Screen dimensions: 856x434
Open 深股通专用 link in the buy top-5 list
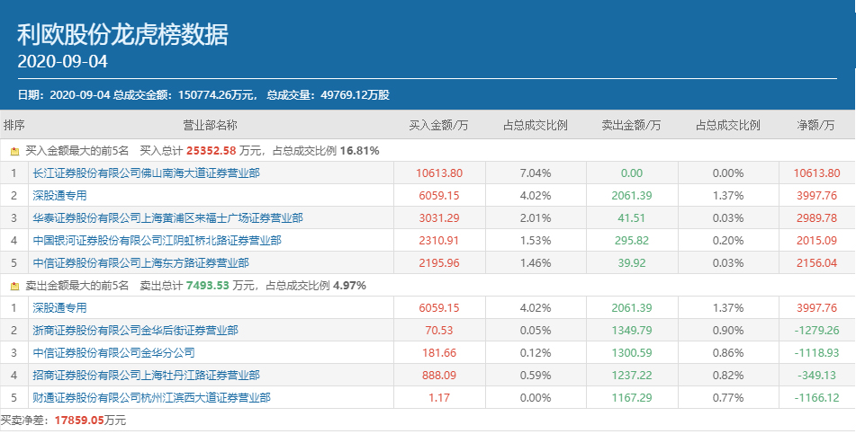[x=59, y=196]
